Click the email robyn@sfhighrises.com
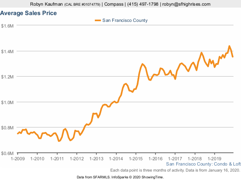Image resolution: width=241 pixels, height=181 pixels. pyautogui.click(x=186, y=4)
